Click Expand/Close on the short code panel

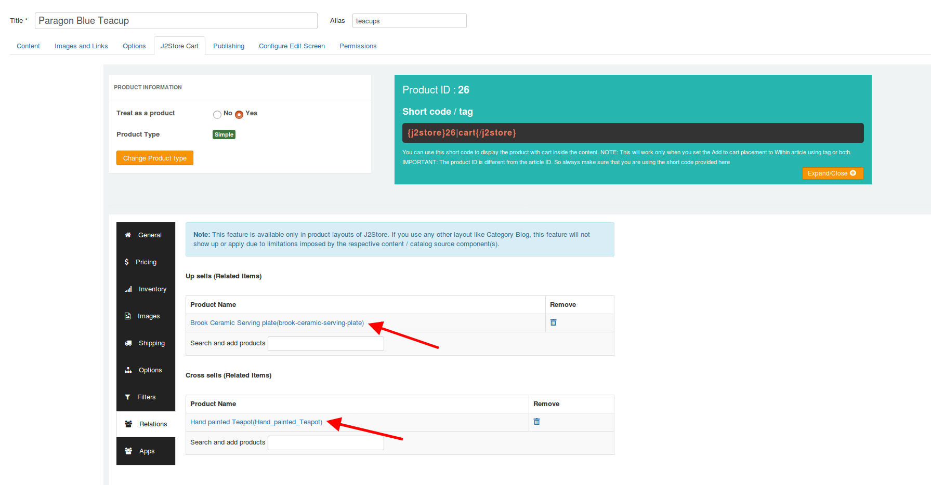[x=832, y=173]
